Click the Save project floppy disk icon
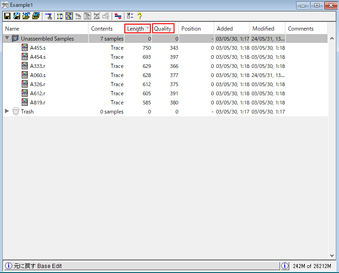 (8, 16)
